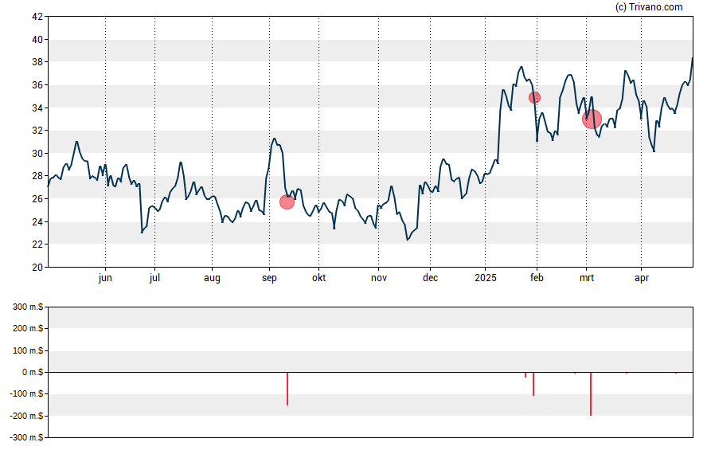The image size is (707, 450).
Task: Click the "28" price axis value
Action: (37, 176)
